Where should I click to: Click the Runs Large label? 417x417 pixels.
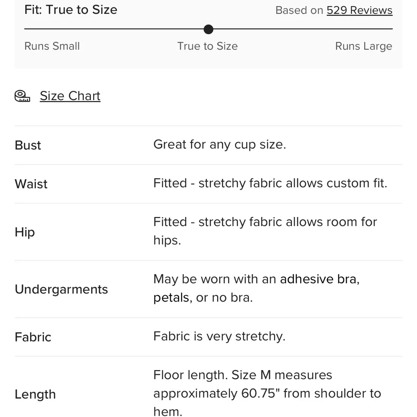click(363, 46)
